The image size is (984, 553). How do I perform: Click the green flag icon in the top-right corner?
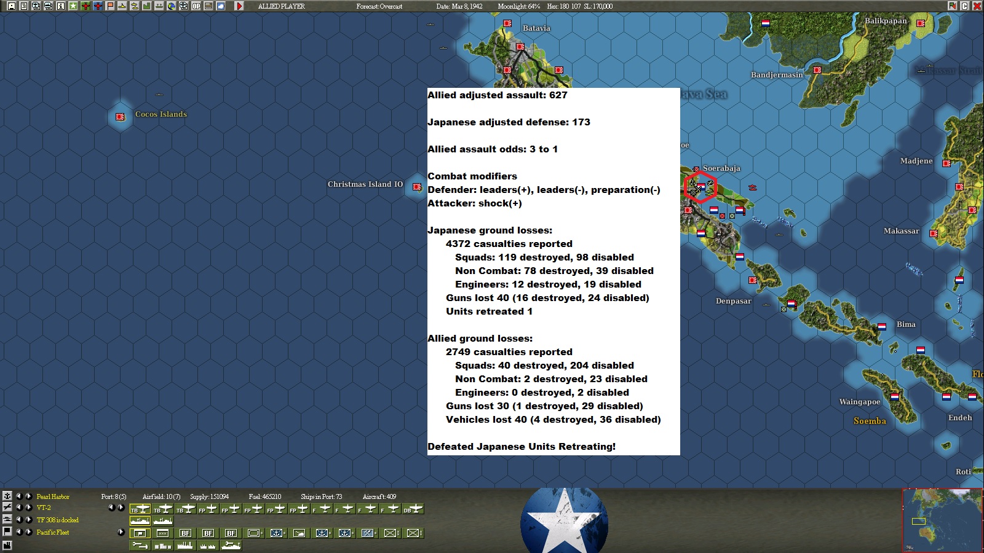(952, 6)
